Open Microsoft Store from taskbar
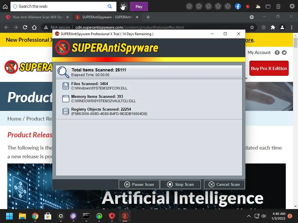The width and height of the screenshot is (298, 223). click(x=48, y=216)
